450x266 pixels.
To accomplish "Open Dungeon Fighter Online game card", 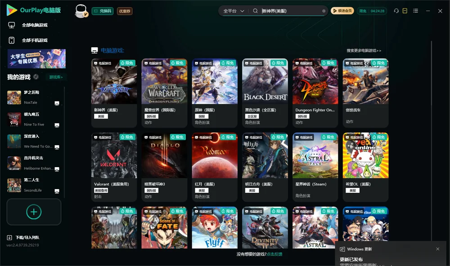I will tap(315, 93).
